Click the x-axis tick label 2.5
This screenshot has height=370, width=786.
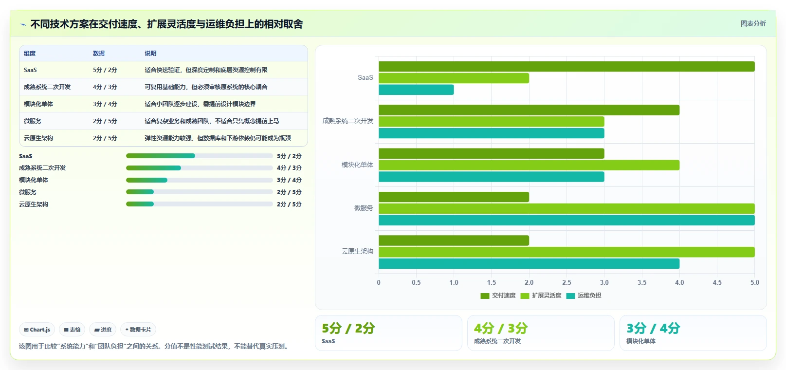click(567, 283)
